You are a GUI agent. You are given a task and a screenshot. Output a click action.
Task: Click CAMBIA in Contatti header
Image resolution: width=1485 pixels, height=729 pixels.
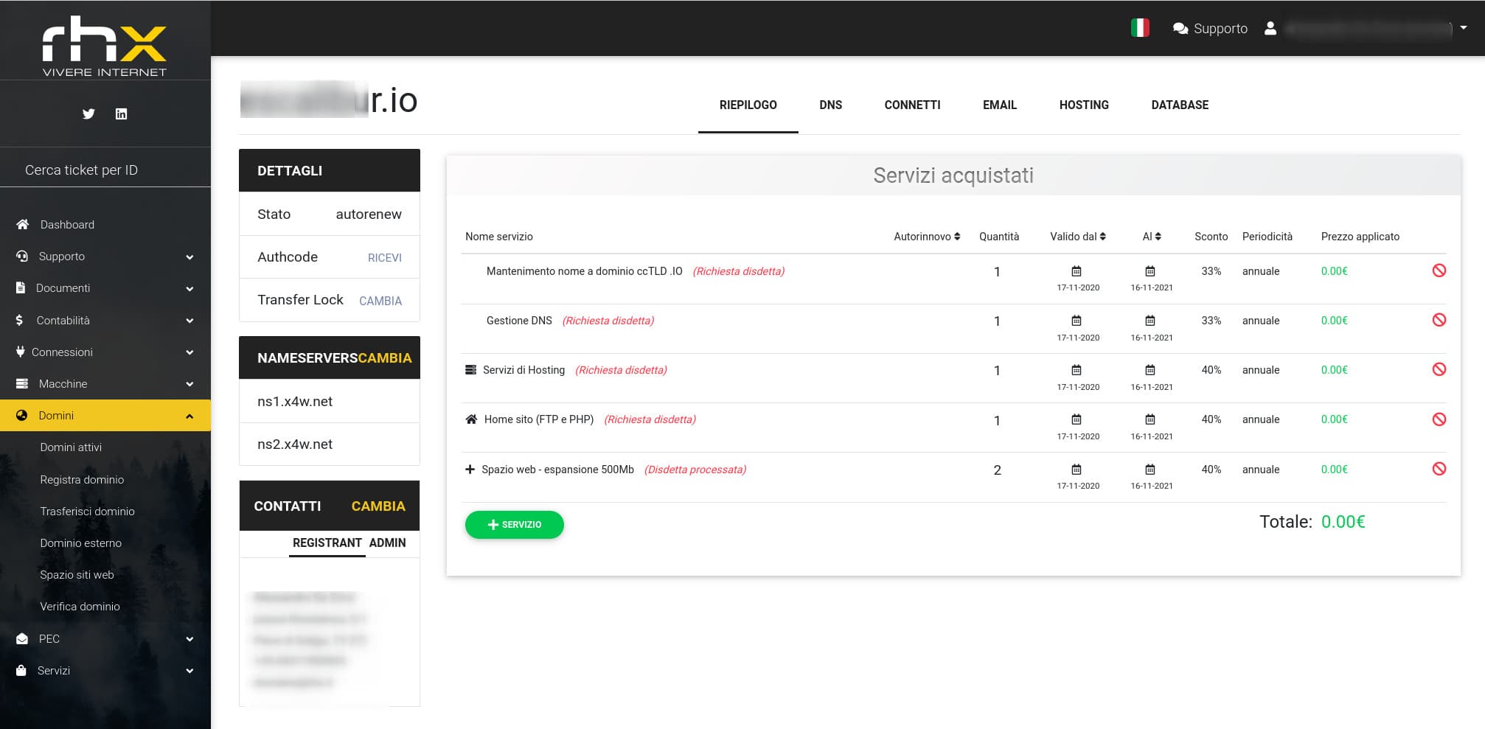pos(378,506)
